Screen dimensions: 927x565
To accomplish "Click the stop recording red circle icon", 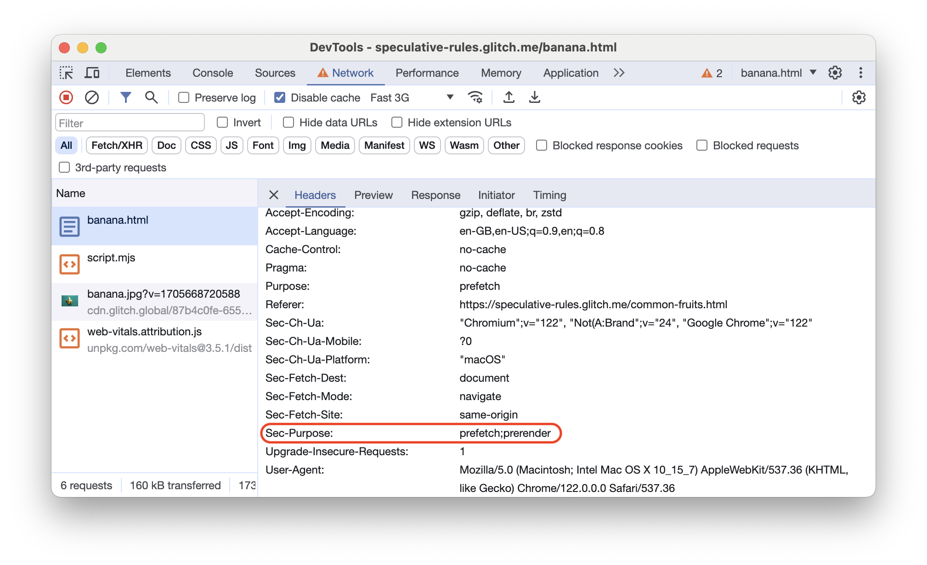I will (67, 98).
